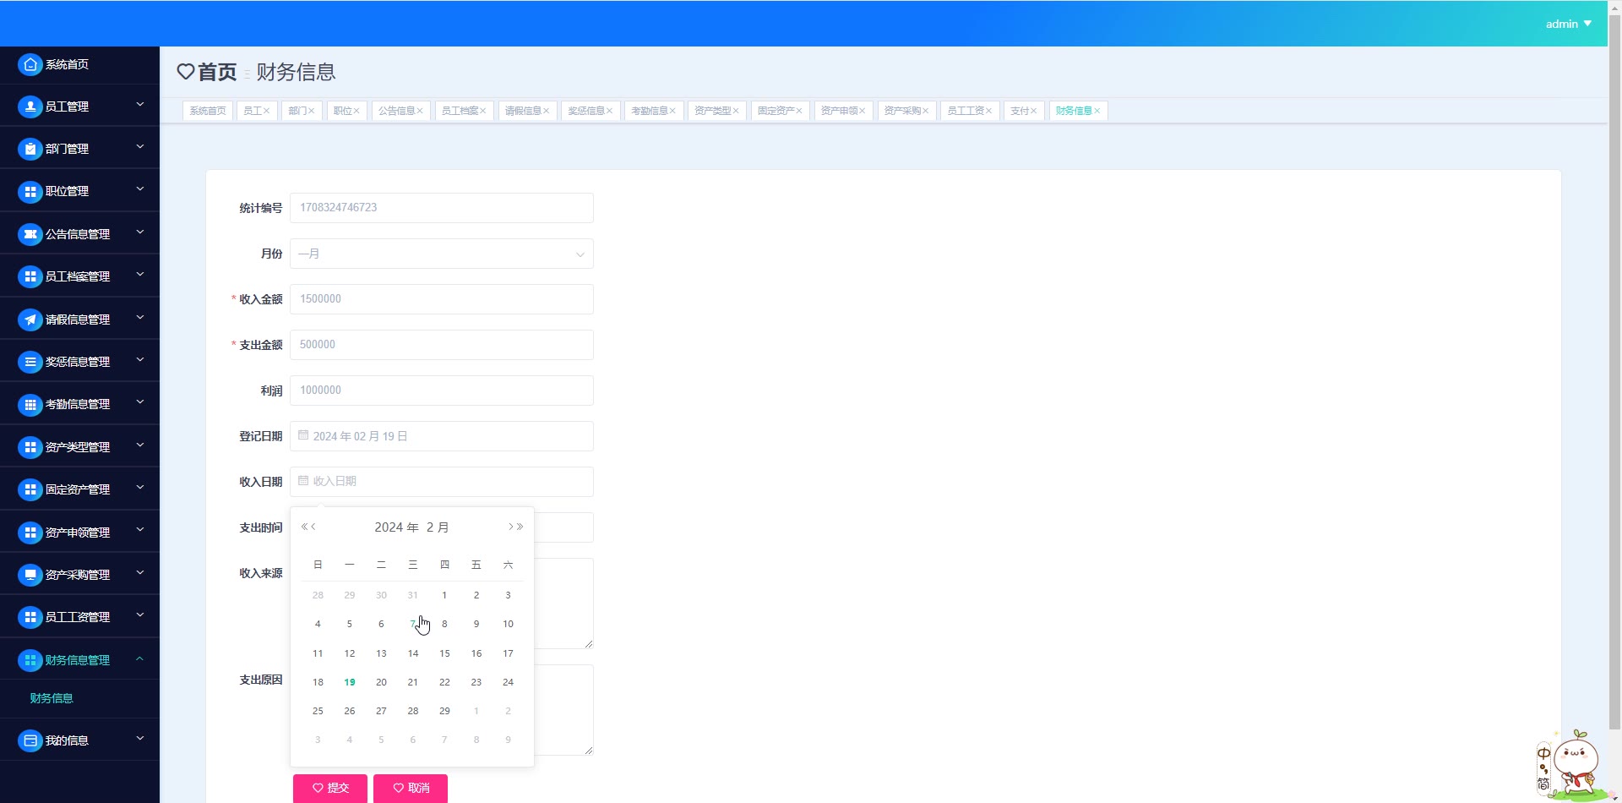Click the 职位管理 grid icon
The height and width of the screenshot is (803, 1622).
[30, 192]
